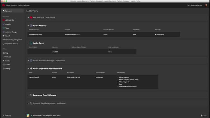Click the Lock button label
The height and width of the screenshot is (118, 210).
click(205, 115)
